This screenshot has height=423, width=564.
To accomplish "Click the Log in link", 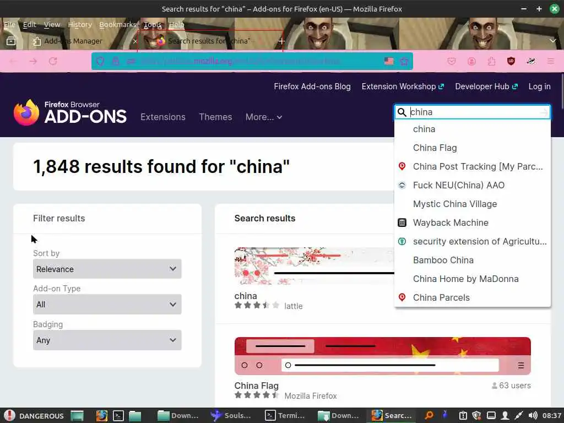I will 539,86.
